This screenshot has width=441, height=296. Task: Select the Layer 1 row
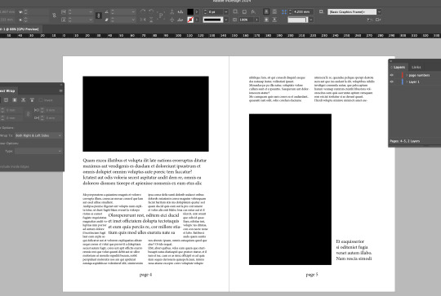pyautogui.click(x=415, y=82)
